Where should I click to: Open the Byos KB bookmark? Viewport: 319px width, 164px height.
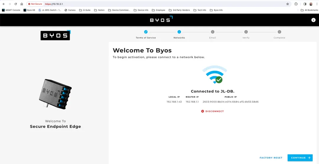[29, 10]
